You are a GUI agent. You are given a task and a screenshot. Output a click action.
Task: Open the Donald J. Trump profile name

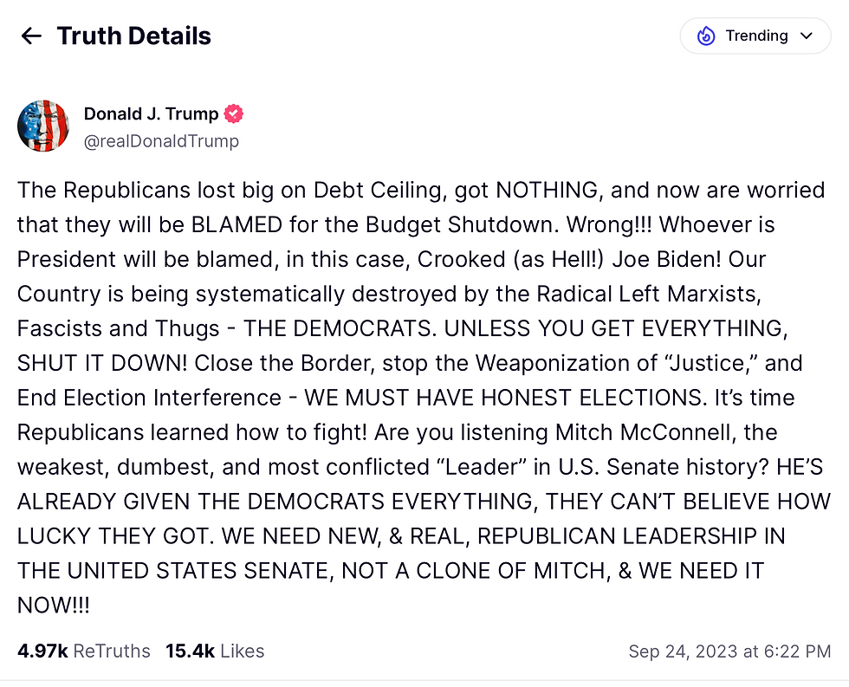pyautogui.click(x=151, y=113)
